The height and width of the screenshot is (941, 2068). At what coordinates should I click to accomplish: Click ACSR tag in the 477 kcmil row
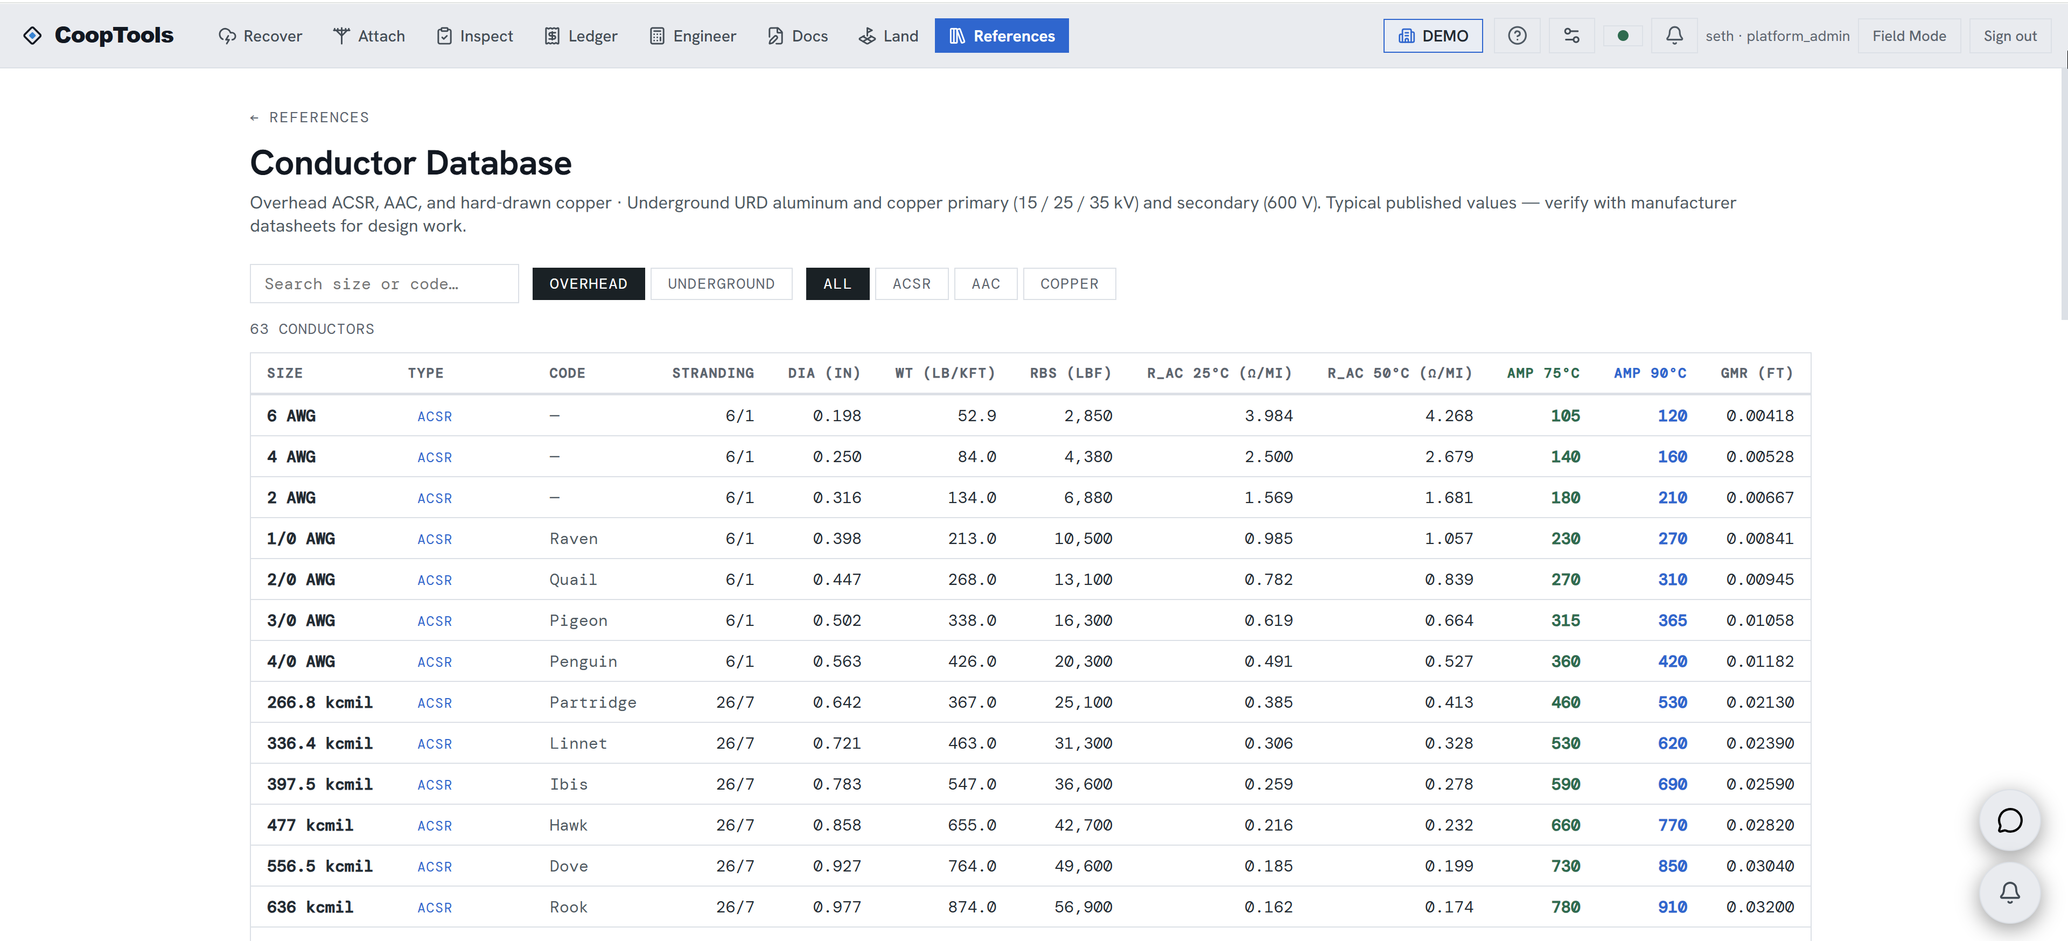pyautogui.click(x=434, y=825)
